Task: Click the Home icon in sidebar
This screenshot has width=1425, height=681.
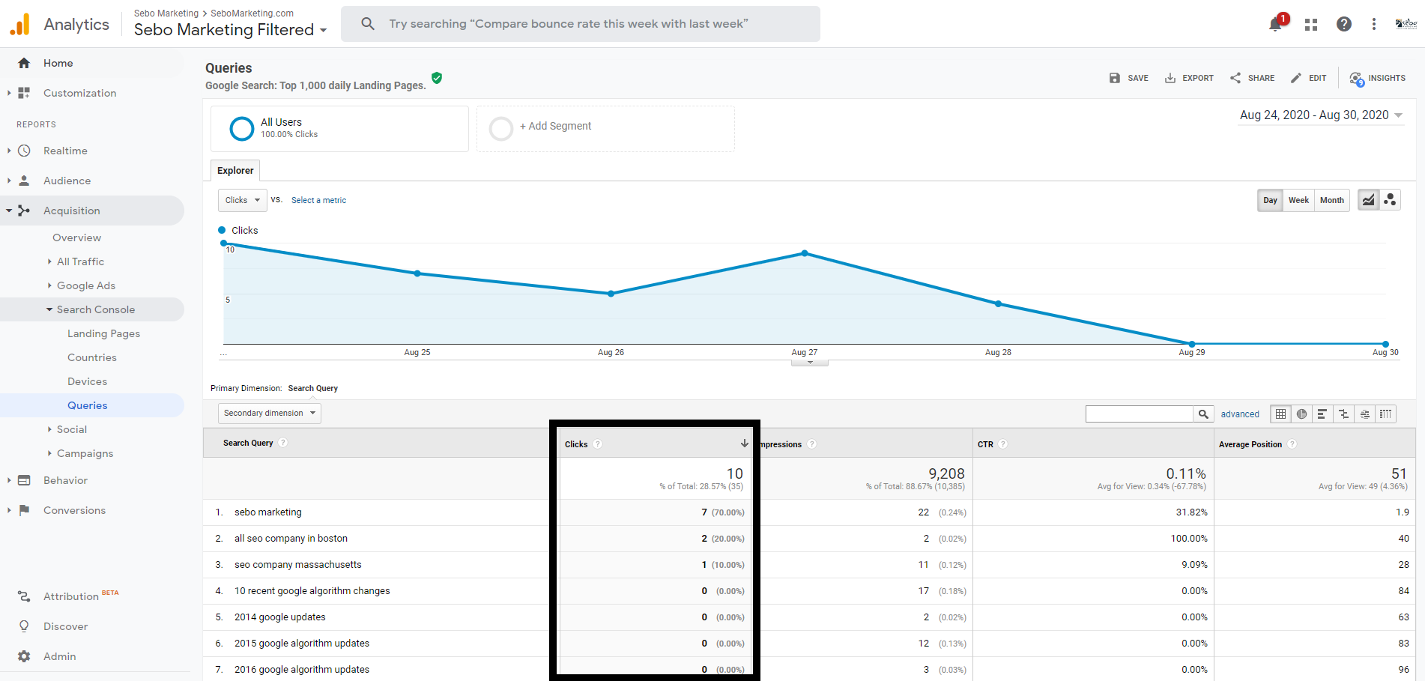Action: point(24,63)
